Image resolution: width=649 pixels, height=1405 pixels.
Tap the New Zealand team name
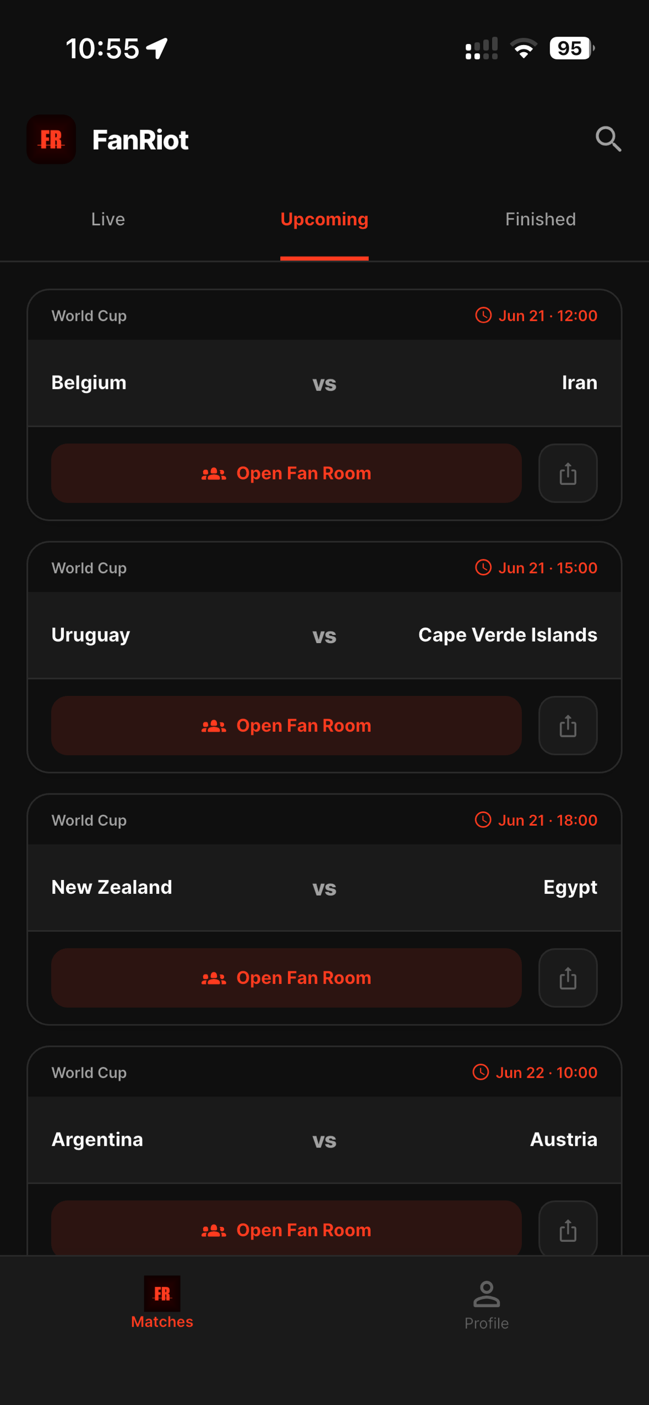111,887
